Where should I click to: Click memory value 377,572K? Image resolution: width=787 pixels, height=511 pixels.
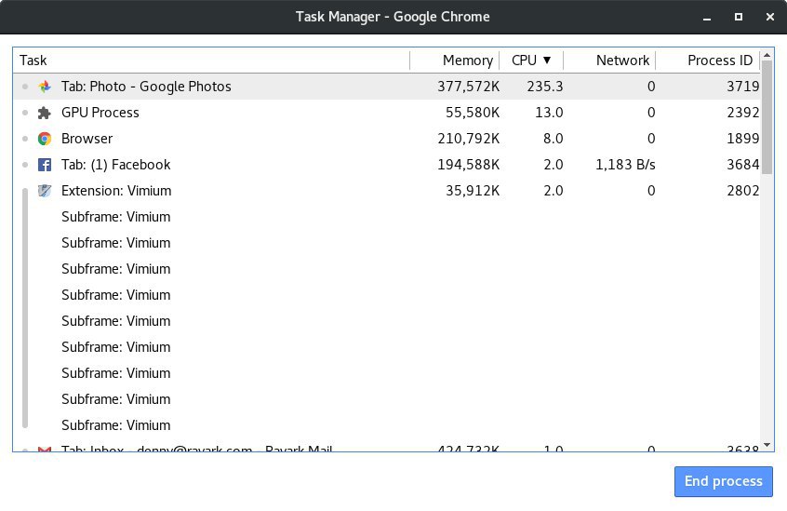[468, 87]
